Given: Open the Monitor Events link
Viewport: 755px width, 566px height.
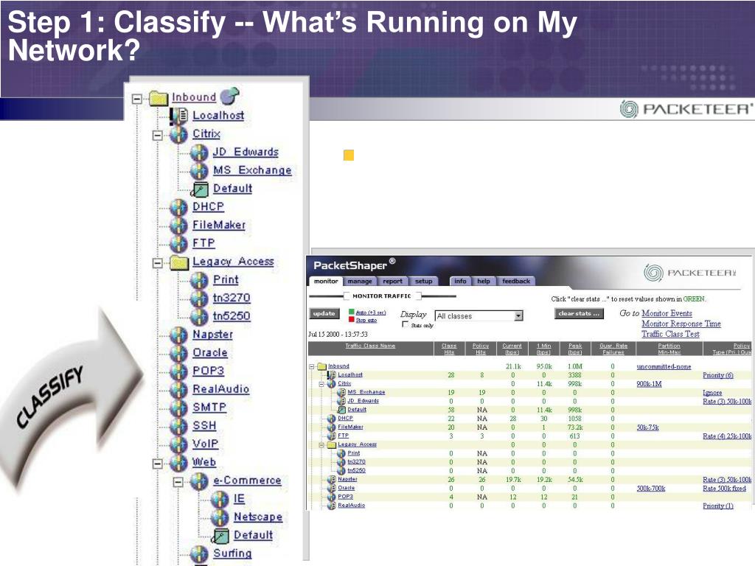Looking at the screenshot, I should pos(667,313).
